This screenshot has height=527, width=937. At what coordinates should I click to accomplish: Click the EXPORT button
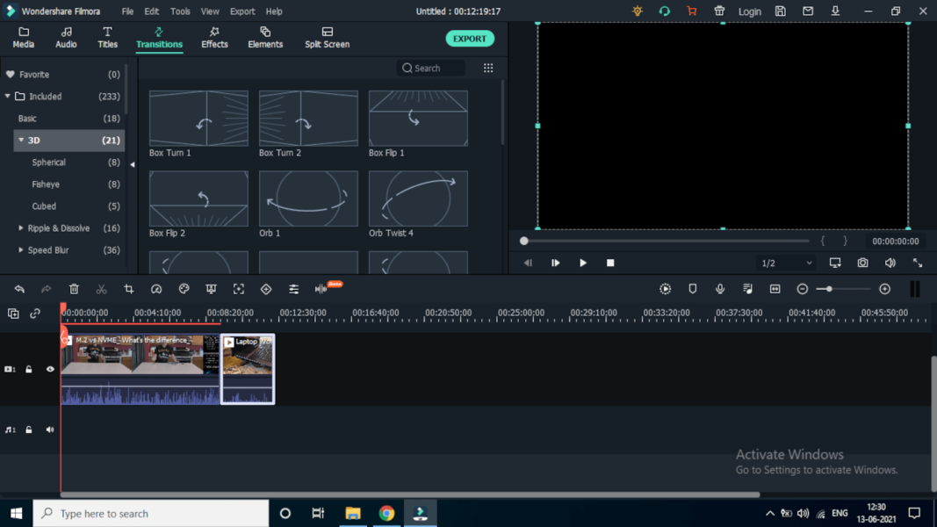469,38
